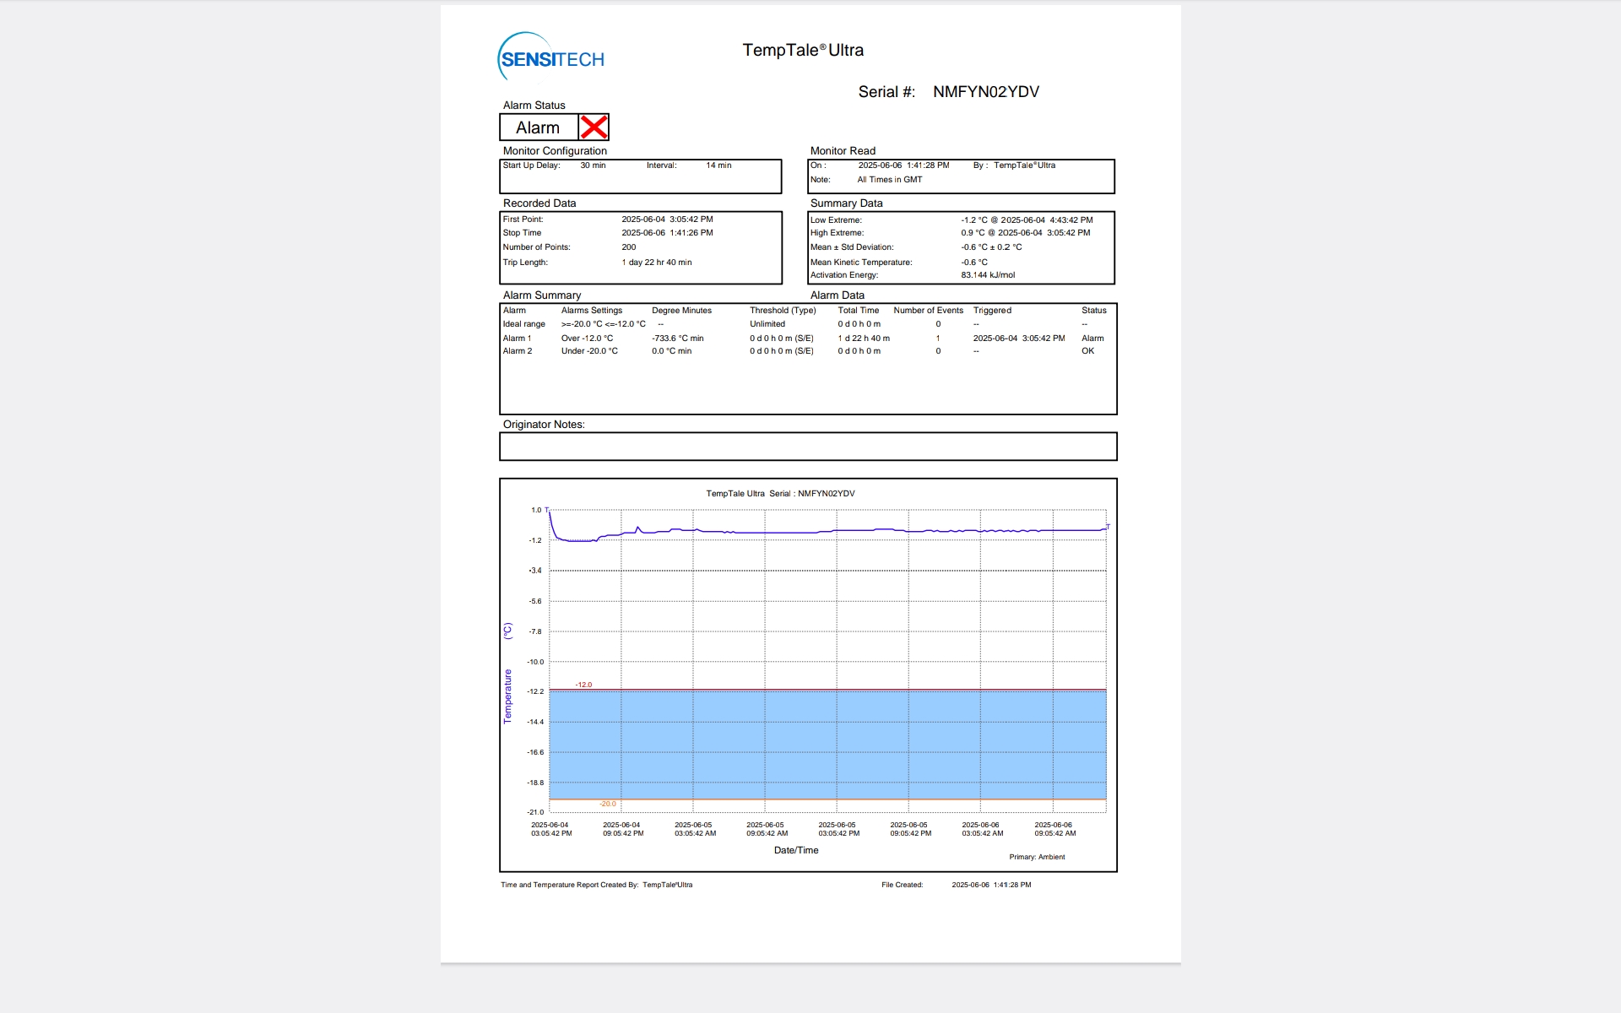
Task: Click the x-axis tick 2025-06-05 03:05:42 PM
Action: click(838, 829)
